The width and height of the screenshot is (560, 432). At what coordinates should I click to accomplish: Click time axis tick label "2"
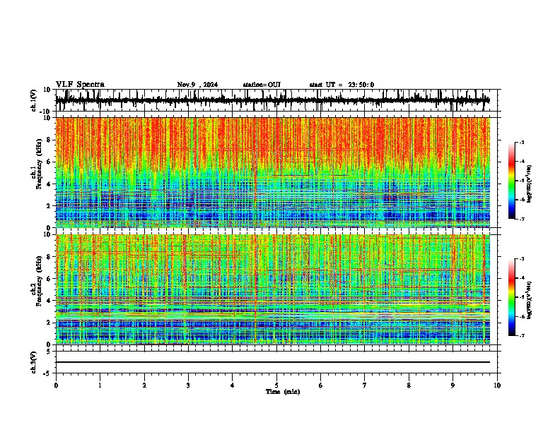144,385
